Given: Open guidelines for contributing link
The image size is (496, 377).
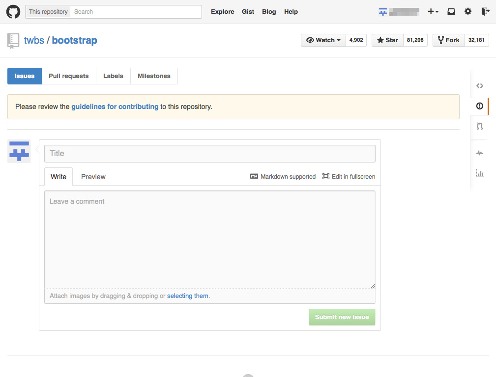Looking at the screenshot, I should pos(115,107).
